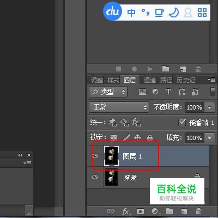Select the 背景 layer thumbnail

pos(111,177)
